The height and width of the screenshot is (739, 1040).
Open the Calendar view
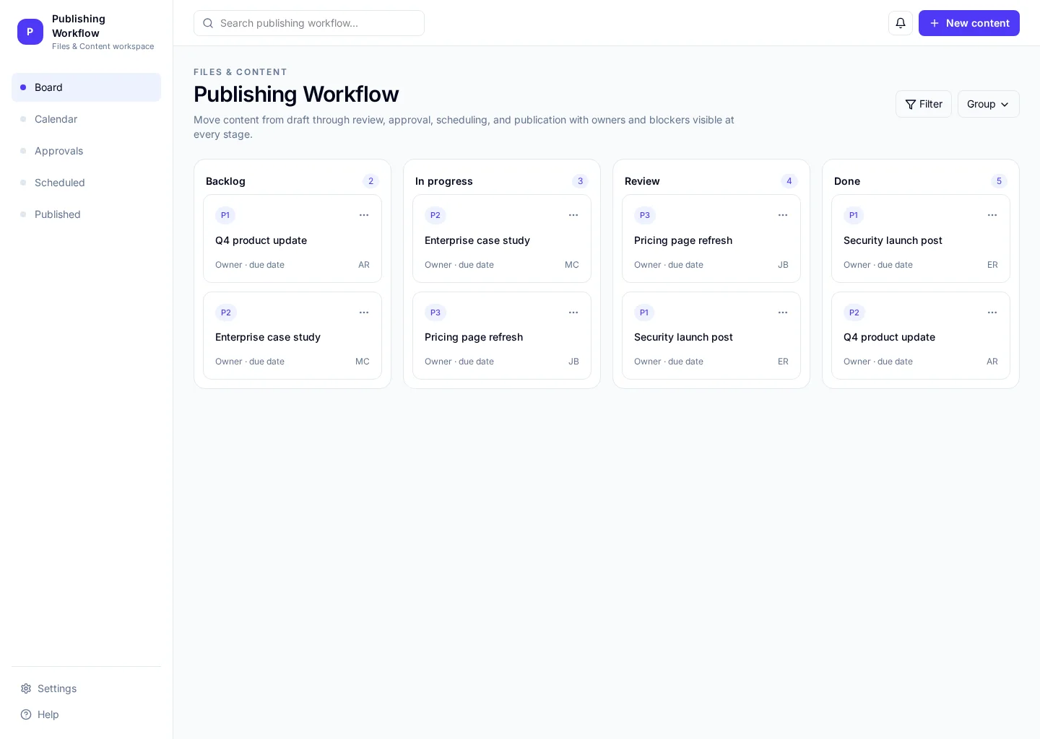(86, 119)
